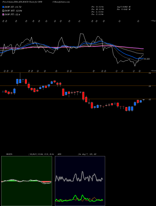Click the '<Tops' label at right edge

click(x=153, y=21)
